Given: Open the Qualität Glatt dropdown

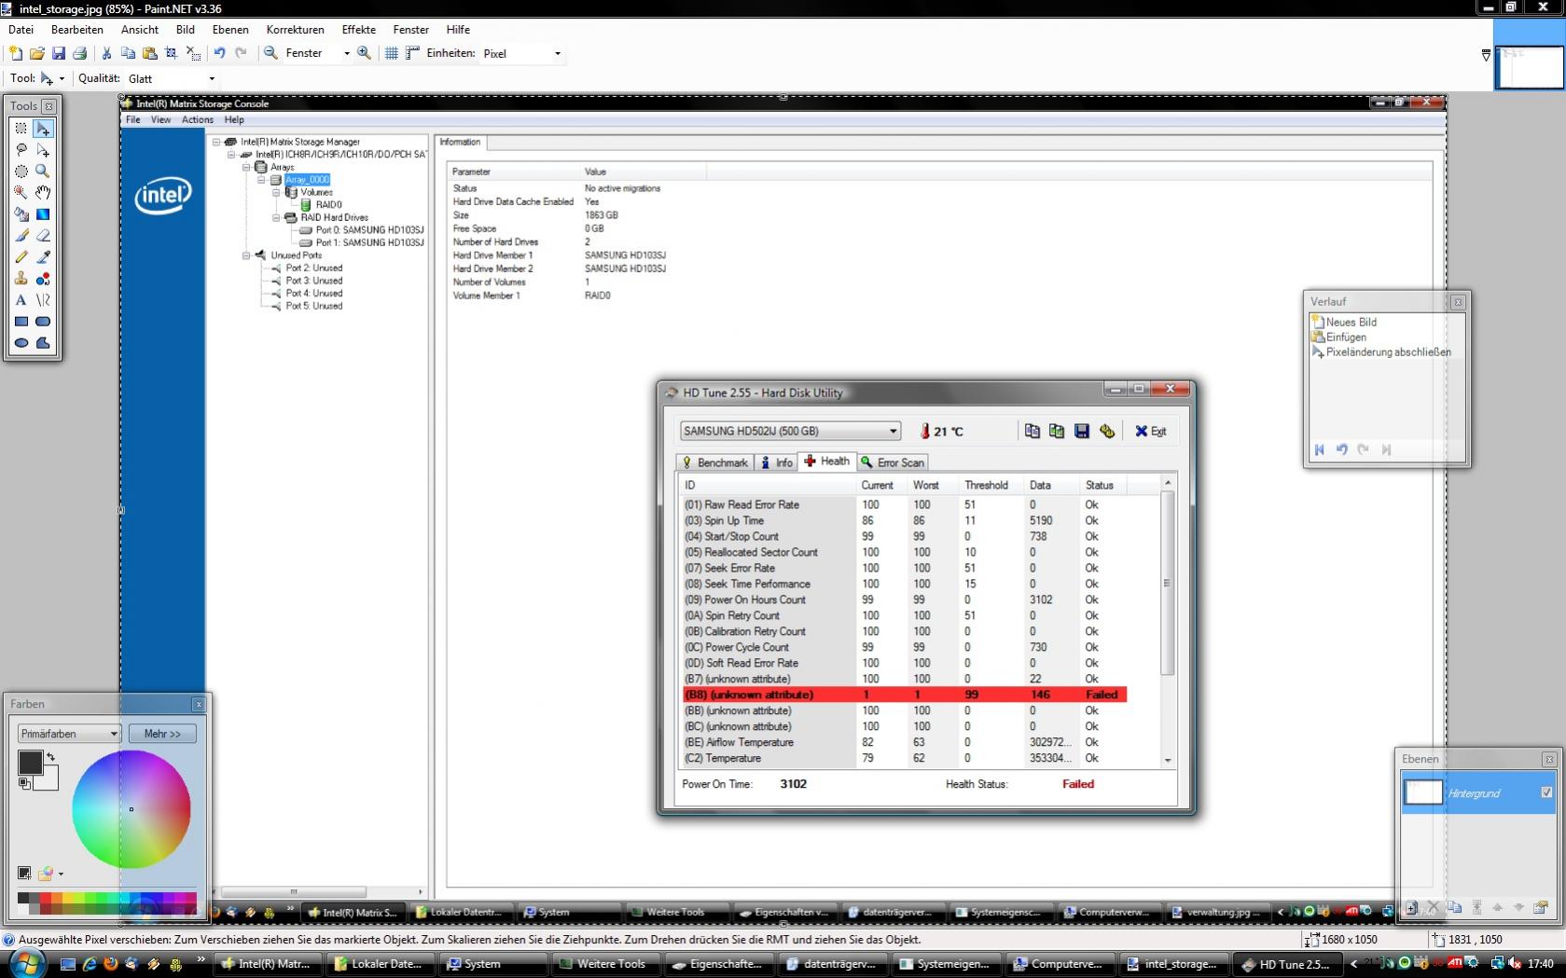Looking at the screenshot, I should click(212, 79).
